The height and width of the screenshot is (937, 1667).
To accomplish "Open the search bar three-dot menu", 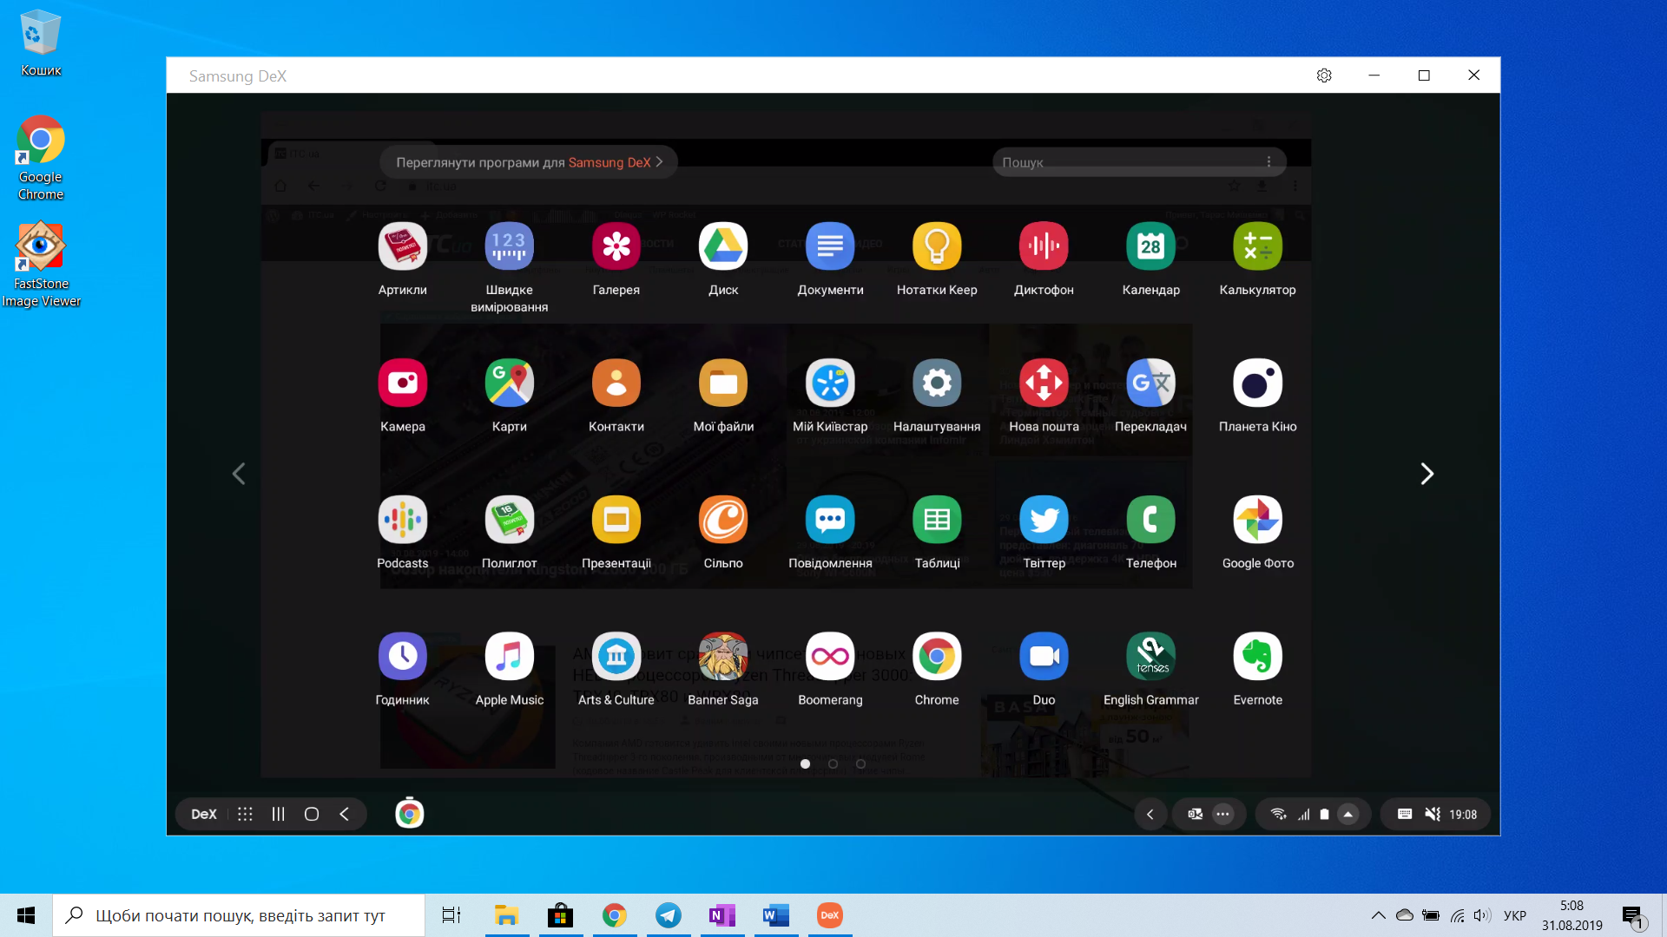I will (x=1268, y=162).
